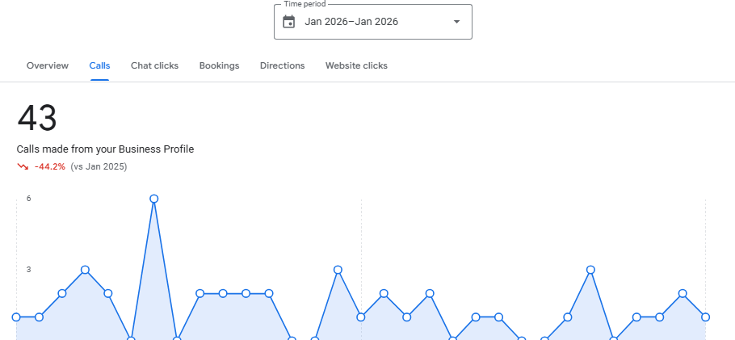This screenshot has width=735, height=340.
Task: Click the calendar icon in Time period
Action: pyautogui.click(x=289, y=22)
